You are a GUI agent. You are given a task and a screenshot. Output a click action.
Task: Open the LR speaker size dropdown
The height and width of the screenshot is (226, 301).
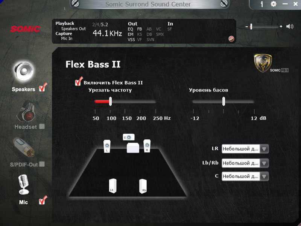245,149
